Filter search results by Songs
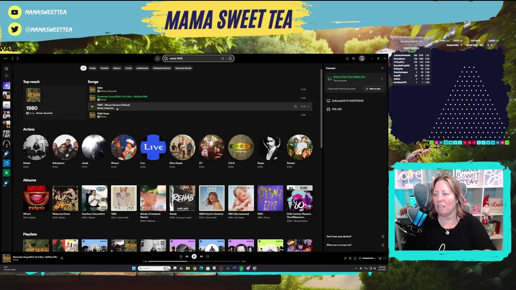The height and width of the screenshot is (290, 516). [x=93, y=68]
